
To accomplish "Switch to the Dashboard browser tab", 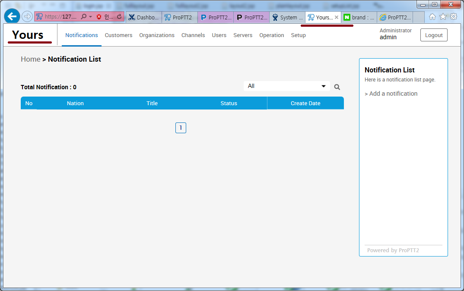I will tap(144, 17).
